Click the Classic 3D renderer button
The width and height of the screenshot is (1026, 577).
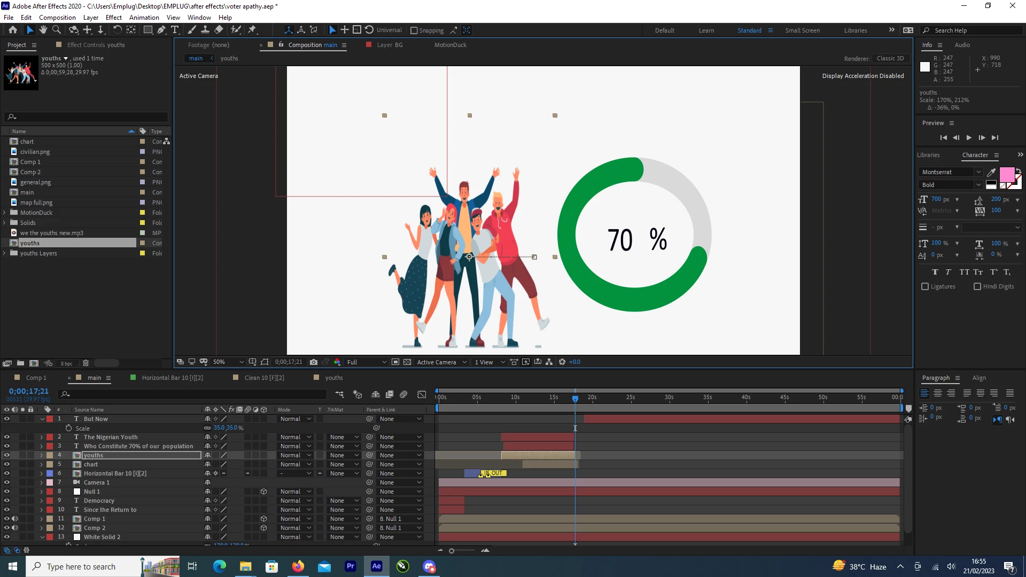coord(890,58)
